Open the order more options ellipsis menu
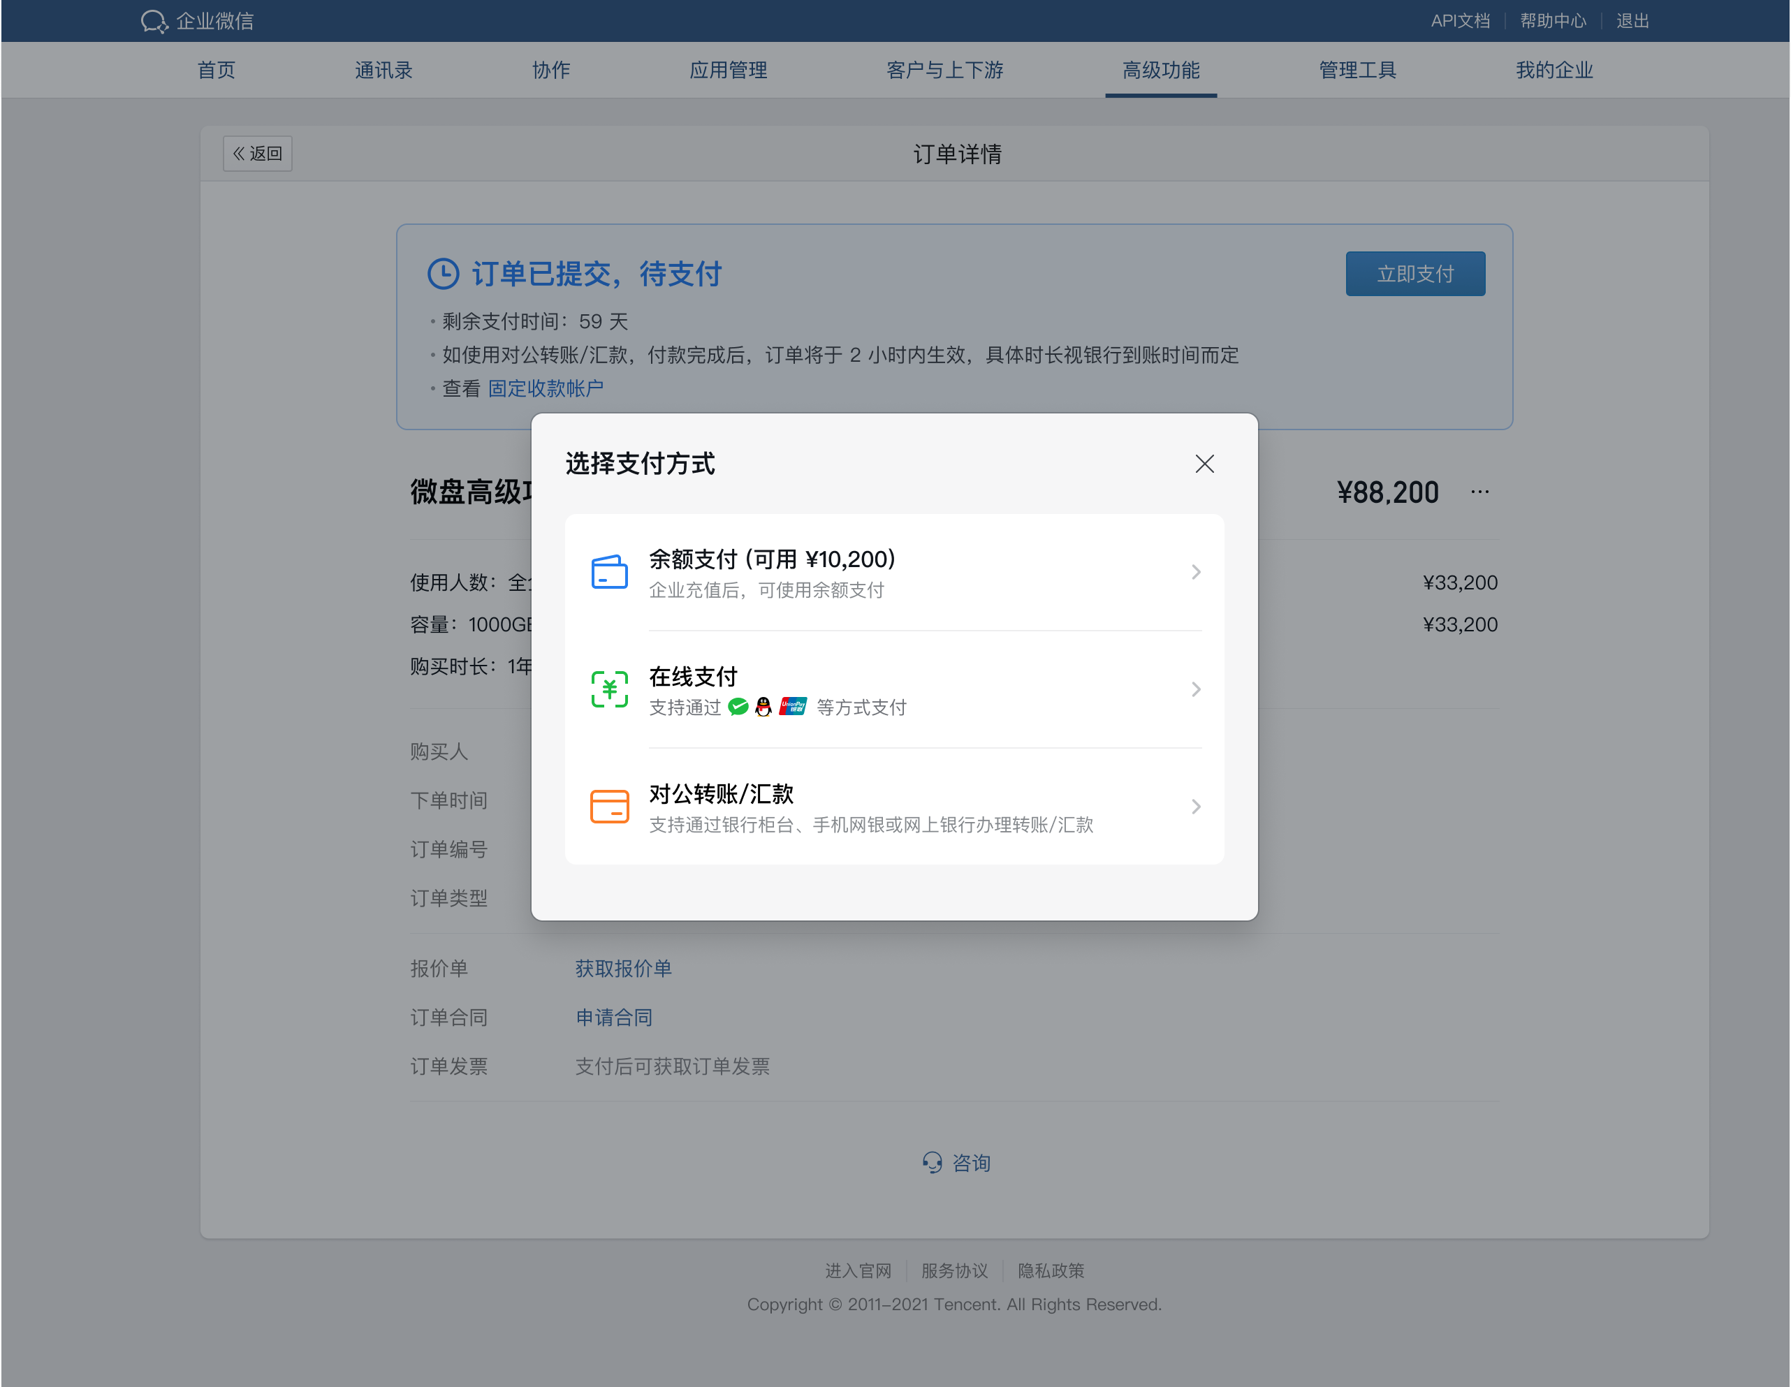 click(x=1480, y=491)
